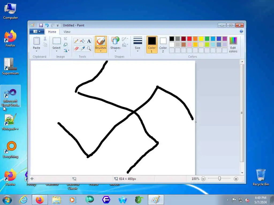This screenshot has width=274, height=205.
Task: Open the Supermium desktop shortcut
Action: [x=10, y=66]
